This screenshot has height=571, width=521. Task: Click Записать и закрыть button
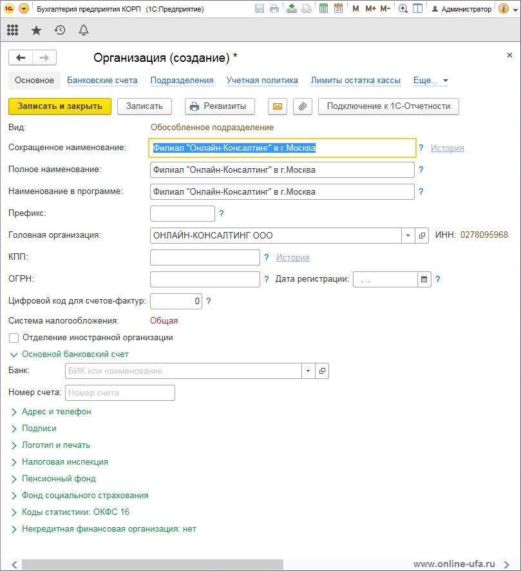pyautogui.click(x=60, y=106)
